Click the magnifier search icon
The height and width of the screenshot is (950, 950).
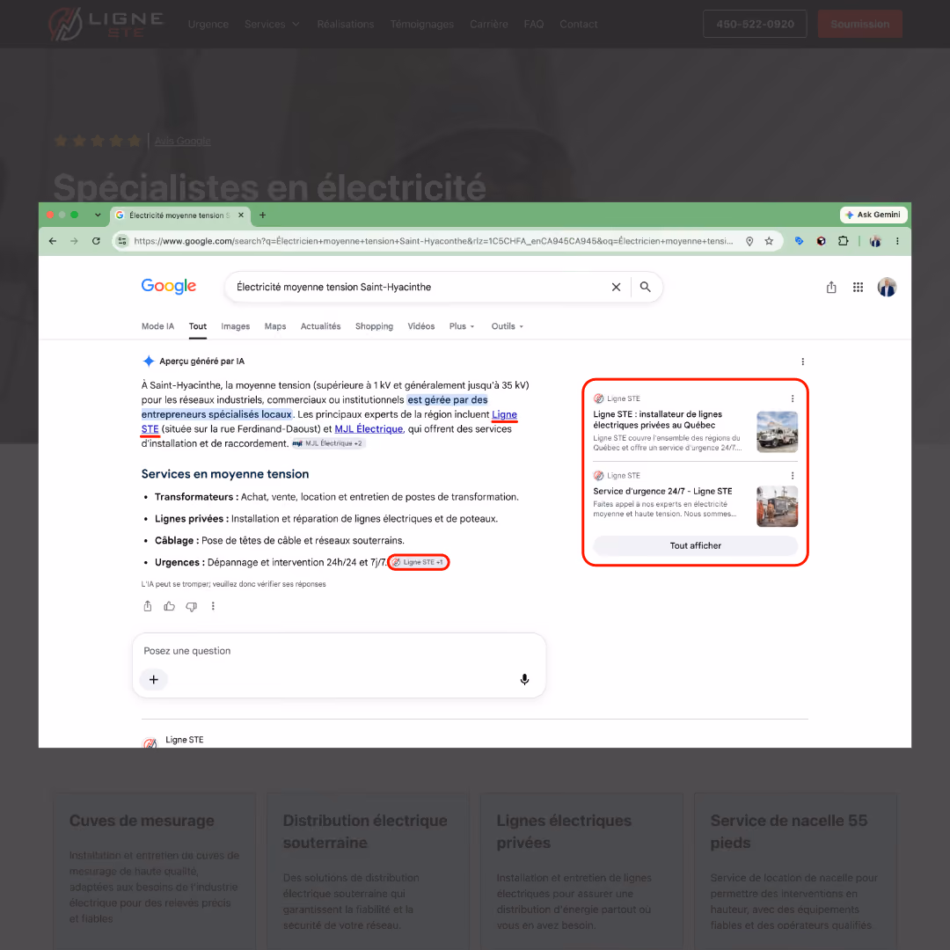coord(646,287)
